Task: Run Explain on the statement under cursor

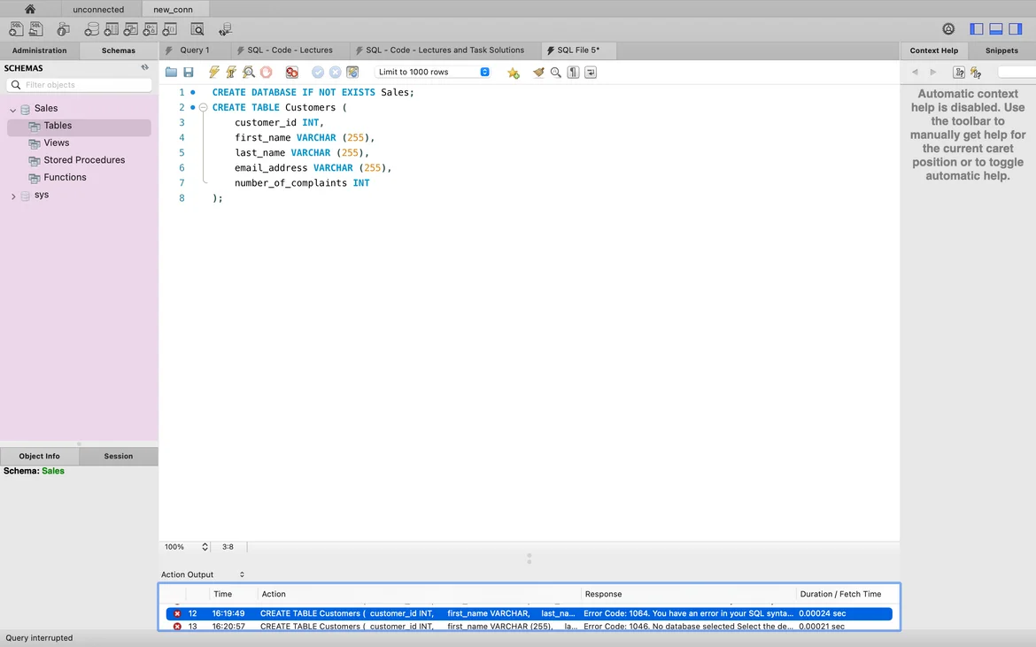Action: (x=249, y=73)
